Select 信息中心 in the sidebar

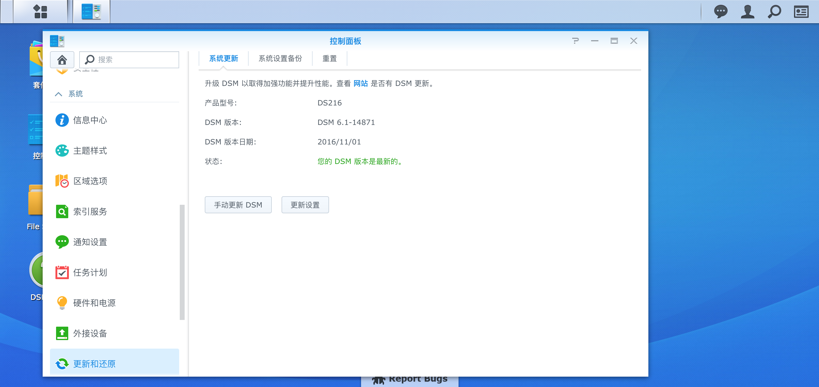point(115,120)
